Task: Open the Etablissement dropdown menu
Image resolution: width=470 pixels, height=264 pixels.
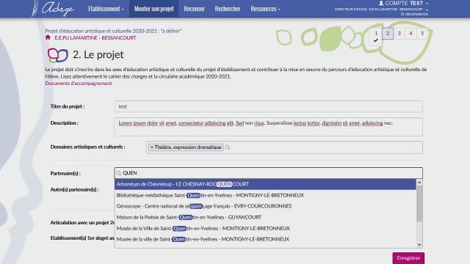Action: pos(106,9)
